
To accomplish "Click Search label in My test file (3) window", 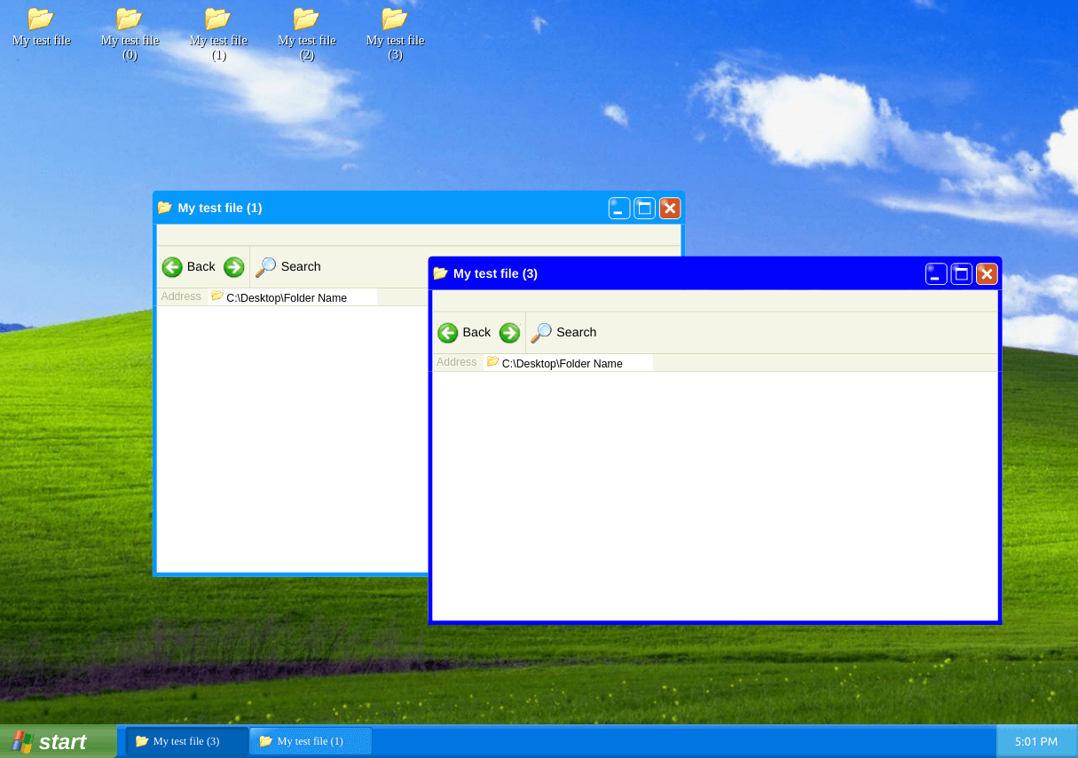I will (577, 332).
